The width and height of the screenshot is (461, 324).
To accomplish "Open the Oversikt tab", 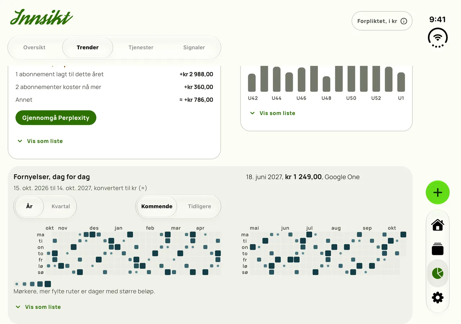I will [35, 48].
